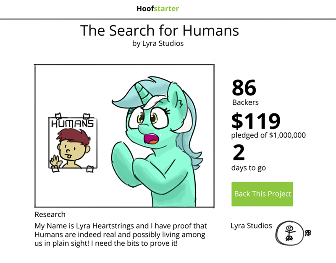Click the project description paragraph
The image size is (336, 263).
(121, 234)
